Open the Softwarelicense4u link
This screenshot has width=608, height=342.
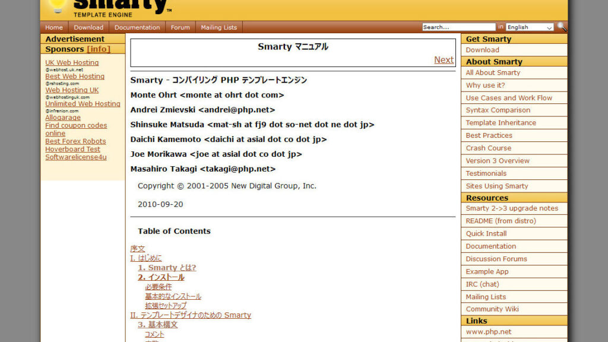(x=75, y=157)
